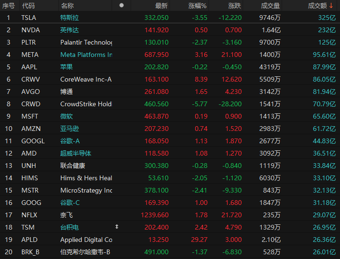Open the 英伟达 stock link
Viewport: 340px width, 259px height.
[x=69, y=30]
